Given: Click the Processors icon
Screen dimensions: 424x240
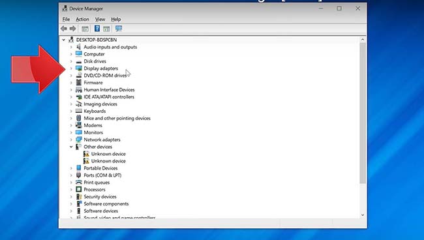Looking at the screenshot, I should tap(79, 189).
